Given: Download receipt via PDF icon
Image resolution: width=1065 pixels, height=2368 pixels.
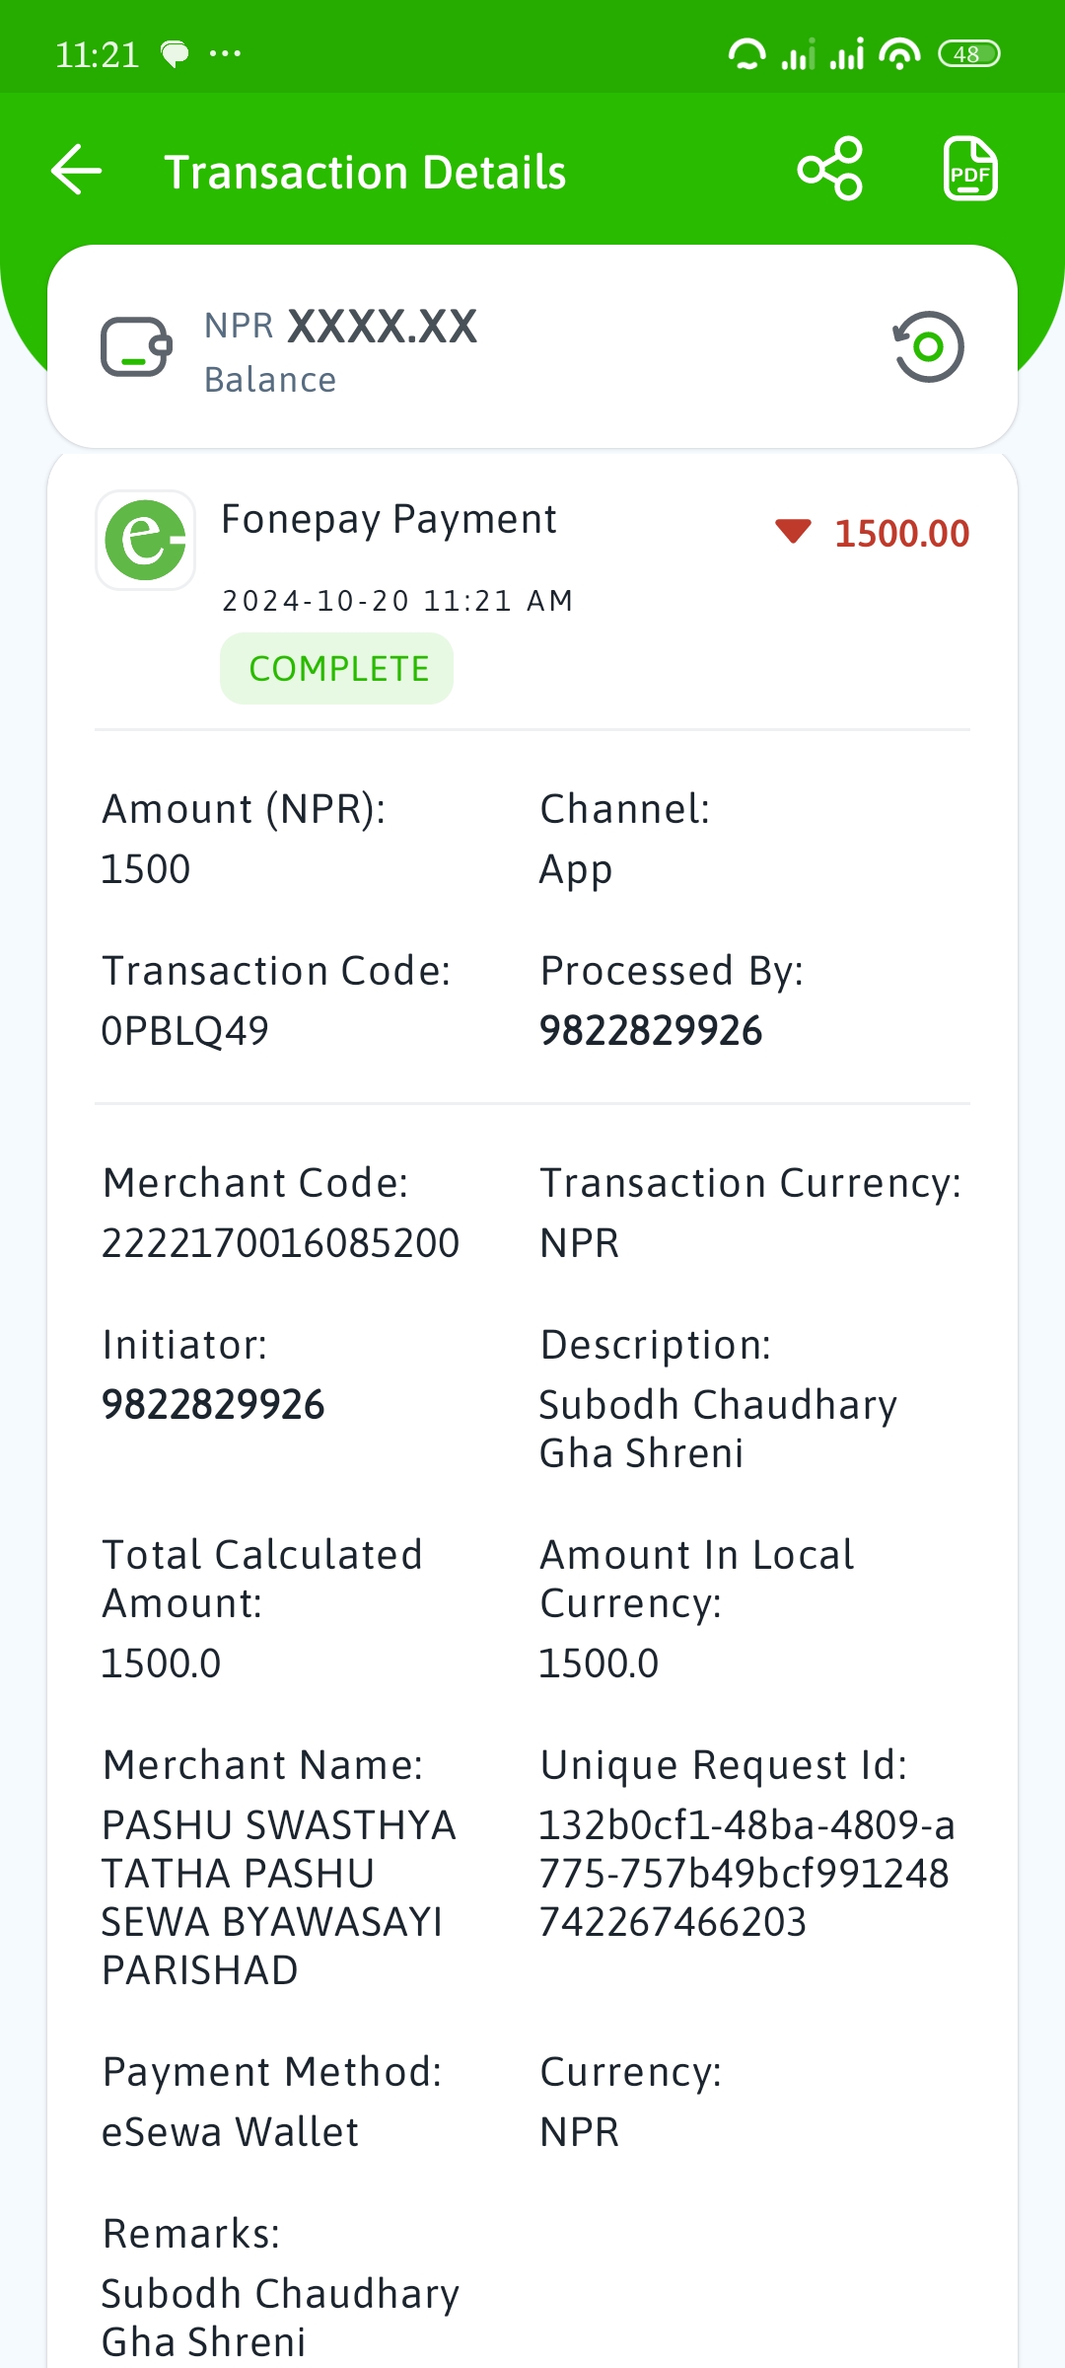Looking at the screenshot, I should [x=970, y=169].
